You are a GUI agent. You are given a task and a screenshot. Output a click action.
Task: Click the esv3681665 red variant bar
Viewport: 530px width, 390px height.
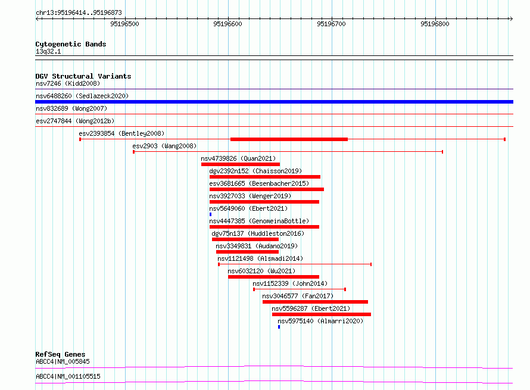click(x=267, y=189)
